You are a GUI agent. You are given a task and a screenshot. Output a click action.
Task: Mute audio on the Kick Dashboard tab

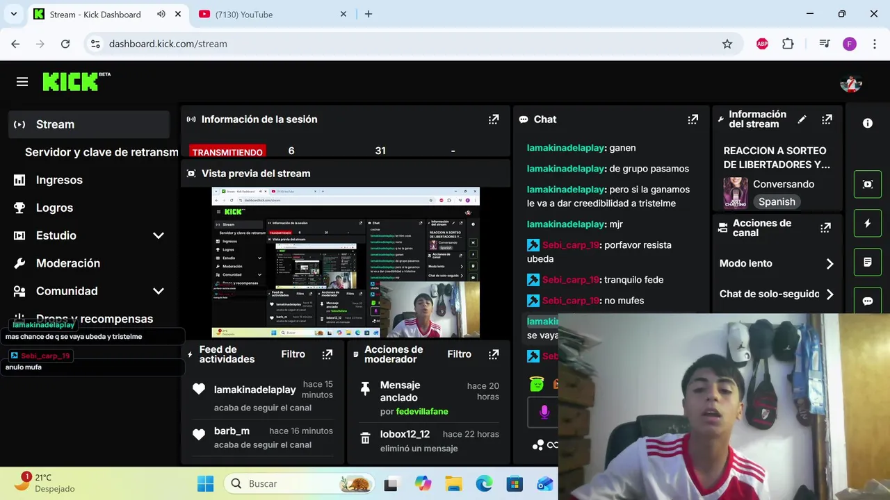tap(161, 14)
